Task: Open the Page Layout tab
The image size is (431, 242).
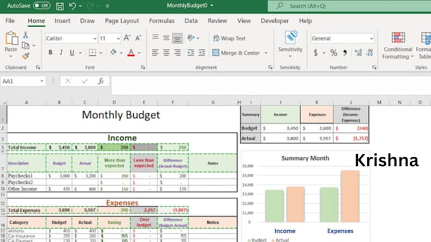Action: point(122,21)
